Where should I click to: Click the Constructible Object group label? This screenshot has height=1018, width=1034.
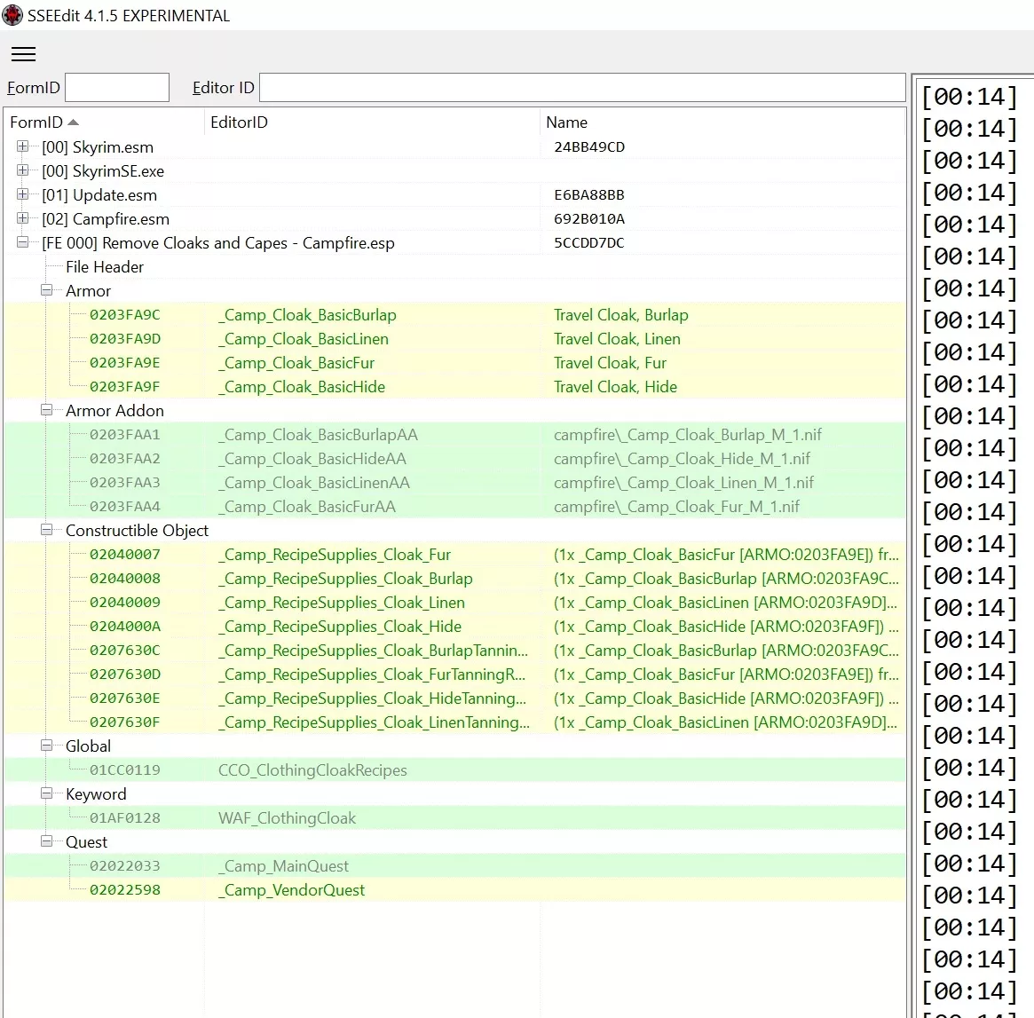pos(138,531)
